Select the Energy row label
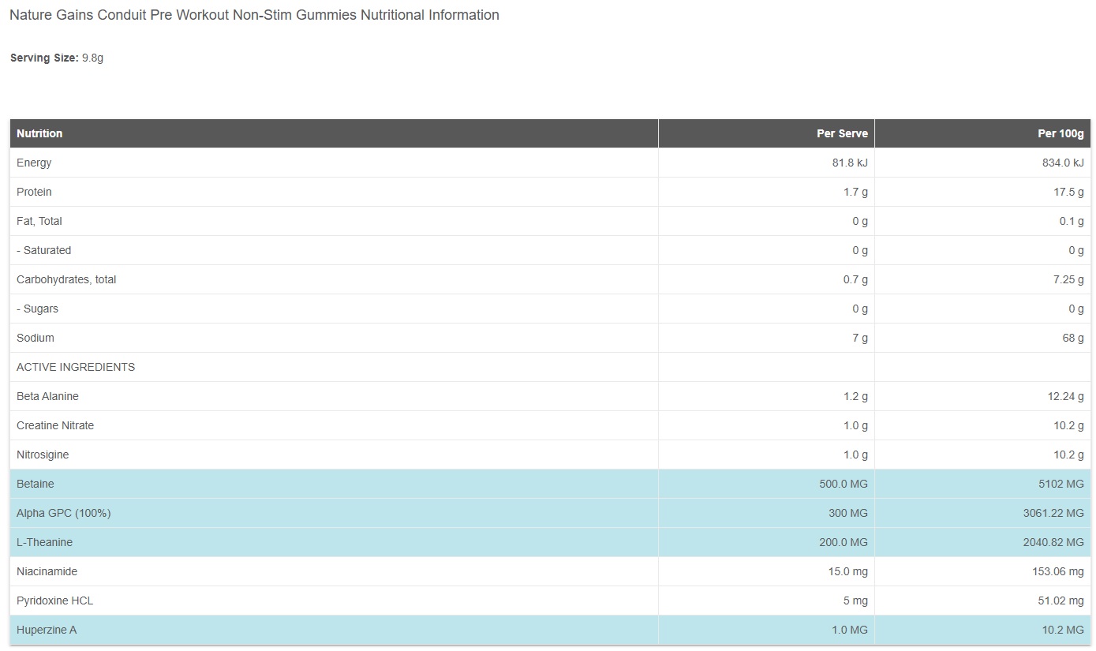The width and height of the screenshot is (1096, 651). (34, 163)
